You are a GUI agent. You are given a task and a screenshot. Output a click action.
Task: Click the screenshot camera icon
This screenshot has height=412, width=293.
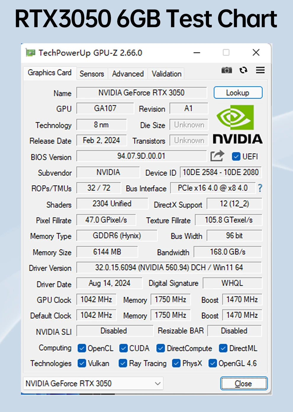[227, 70]
